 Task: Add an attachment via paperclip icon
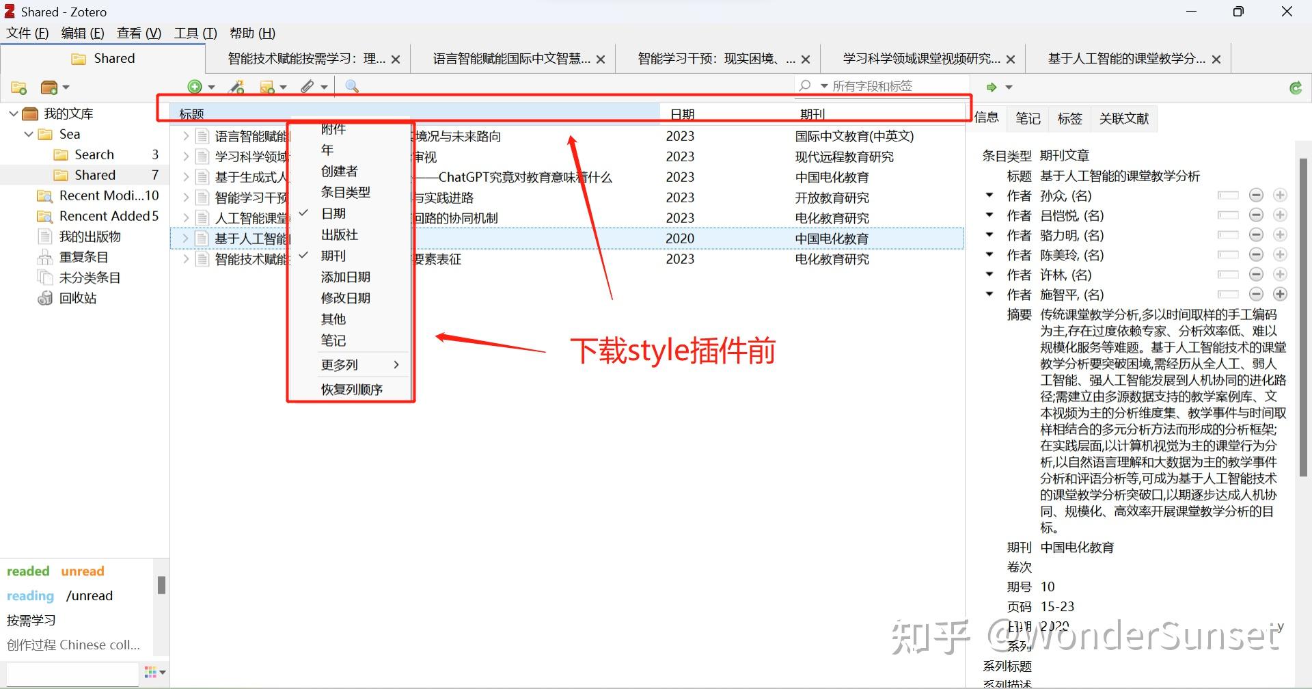click(307, 86)
